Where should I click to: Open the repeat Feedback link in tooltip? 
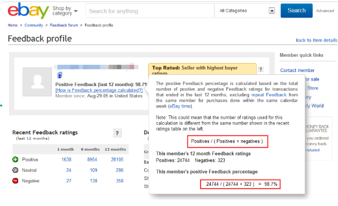(x=269, y=95)
